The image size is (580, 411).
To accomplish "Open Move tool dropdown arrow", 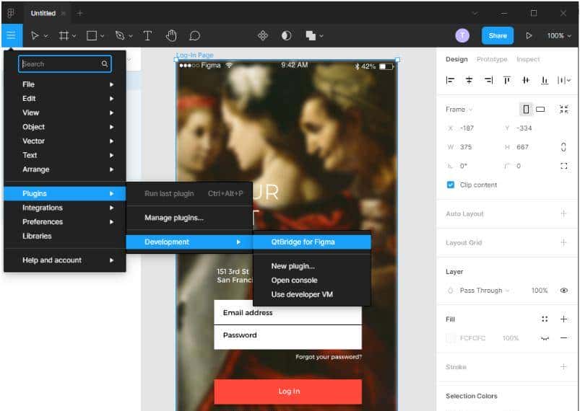I will 46,36.
